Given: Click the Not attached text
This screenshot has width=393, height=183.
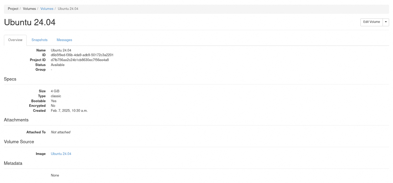Looking at the screenshot, I should pyautogui.click(x=61, y=132).
